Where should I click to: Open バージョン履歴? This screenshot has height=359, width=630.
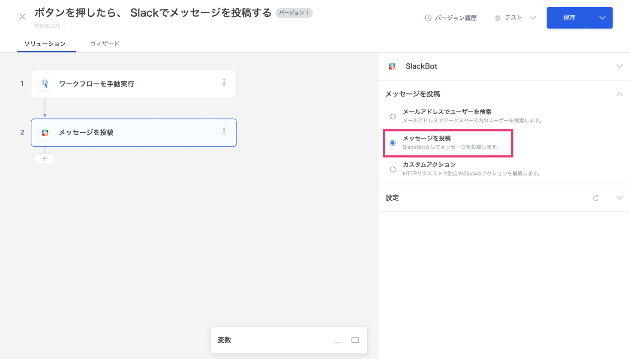coord(450,18)
